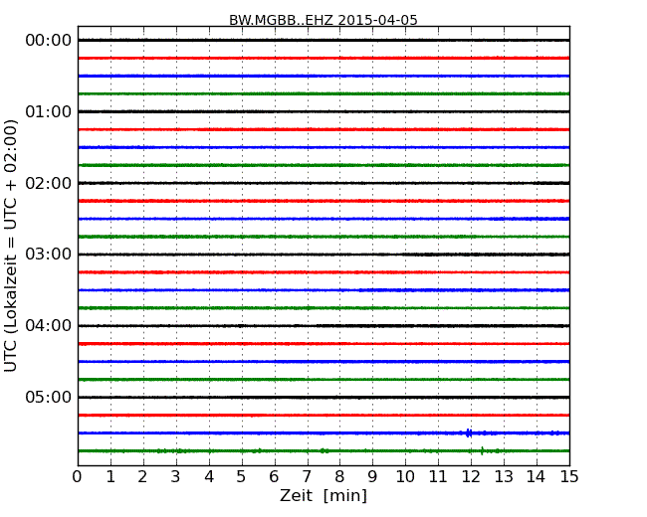Click x-axis tick label 5
647x517 pixels.
pyautogui.click(x=241, y=477)
